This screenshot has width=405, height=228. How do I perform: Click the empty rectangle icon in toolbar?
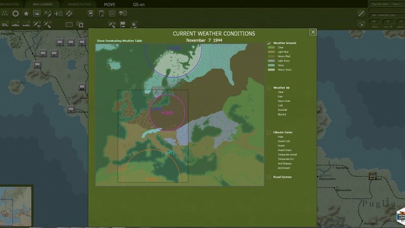(x=69, y=25)
